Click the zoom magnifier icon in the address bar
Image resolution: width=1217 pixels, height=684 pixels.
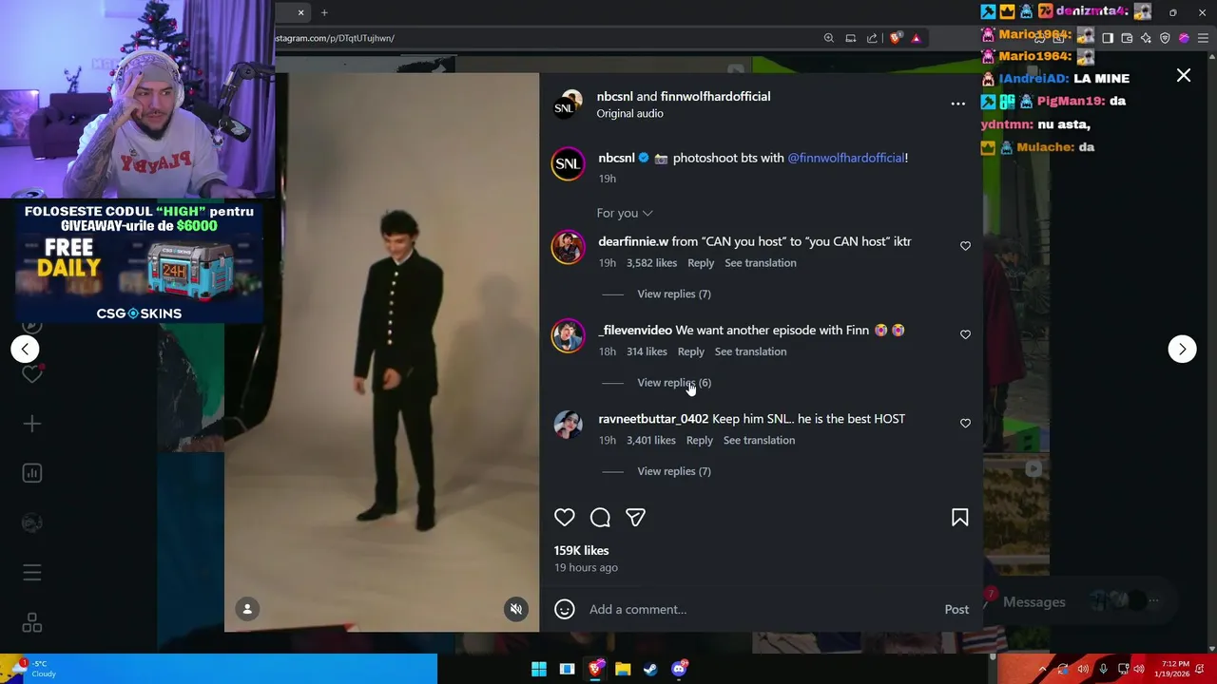tap(829, 38)
